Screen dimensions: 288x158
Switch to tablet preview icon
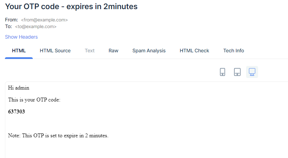[237, 72]
